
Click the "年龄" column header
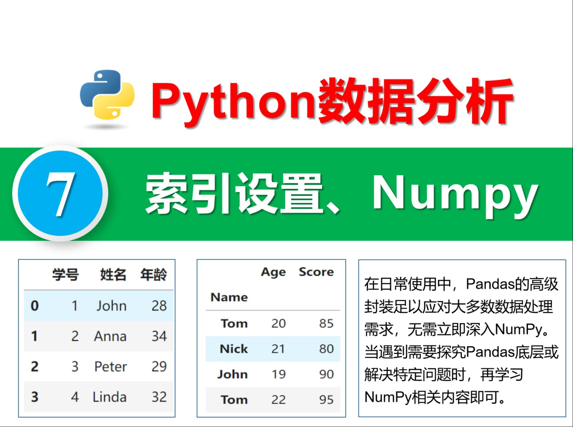click(153, 275)
